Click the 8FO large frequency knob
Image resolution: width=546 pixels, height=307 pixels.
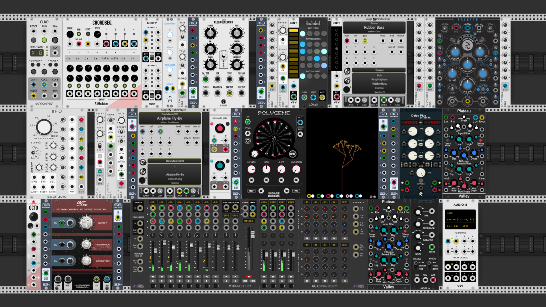(x=44, y=127)
